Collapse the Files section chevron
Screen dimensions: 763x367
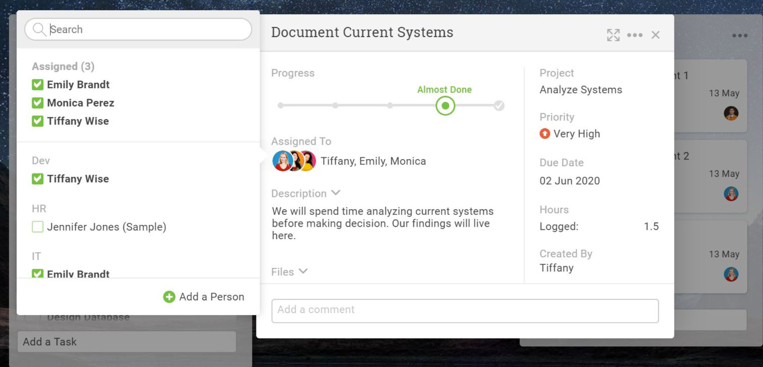click(303, 272)
